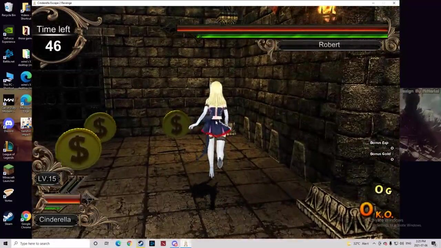The width and height of the screenshot is (441, 248).
Task: Switch to Microsoft Edge in taskbar
Action: pos(118,244)
